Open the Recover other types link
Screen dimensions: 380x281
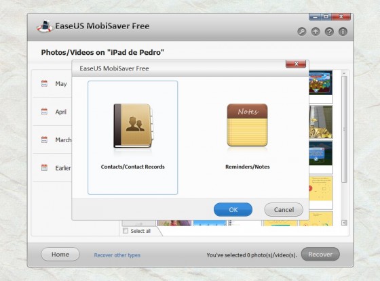(117, 255)
